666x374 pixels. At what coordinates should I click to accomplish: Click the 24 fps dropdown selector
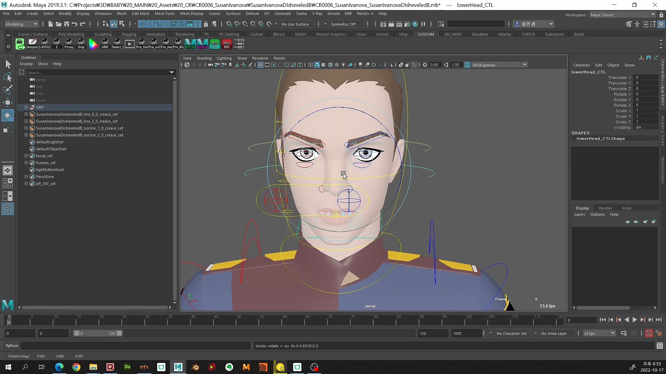598,333
